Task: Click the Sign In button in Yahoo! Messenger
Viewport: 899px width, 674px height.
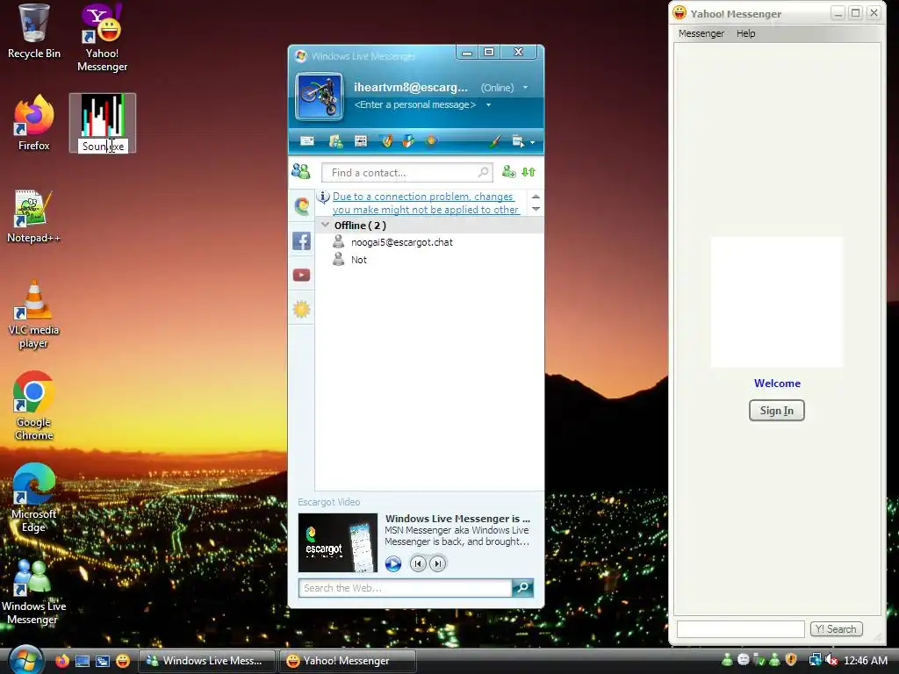Action: pyautogui.click(x=776, y=411)
